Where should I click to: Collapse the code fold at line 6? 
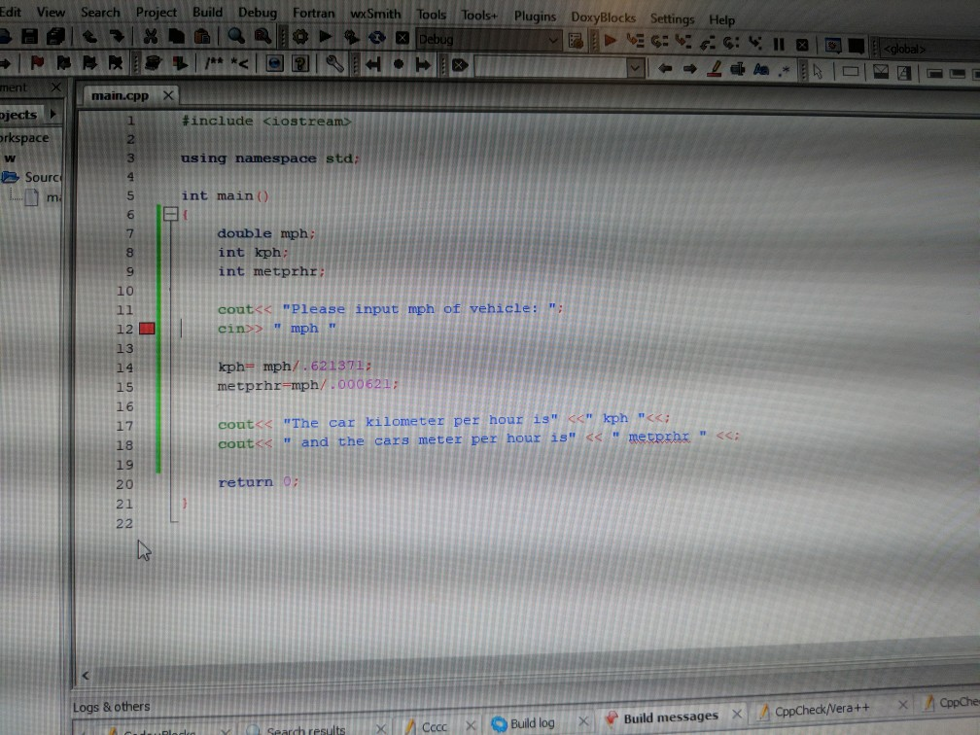(171, 214)
